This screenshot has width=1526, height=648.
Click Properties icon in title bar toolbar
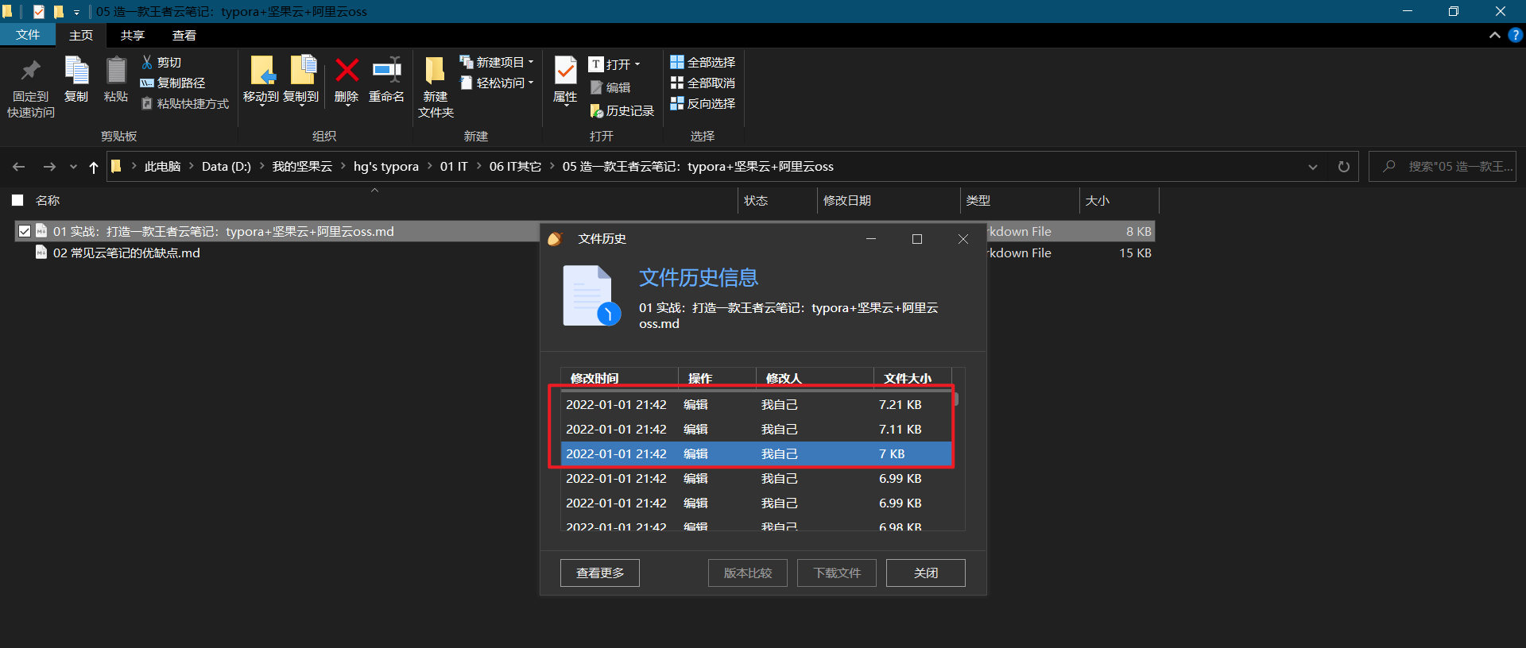(38, 12)
